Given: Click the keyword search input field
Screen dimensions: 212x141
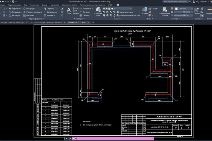Looking at the screenshot, I should point(175,2).
